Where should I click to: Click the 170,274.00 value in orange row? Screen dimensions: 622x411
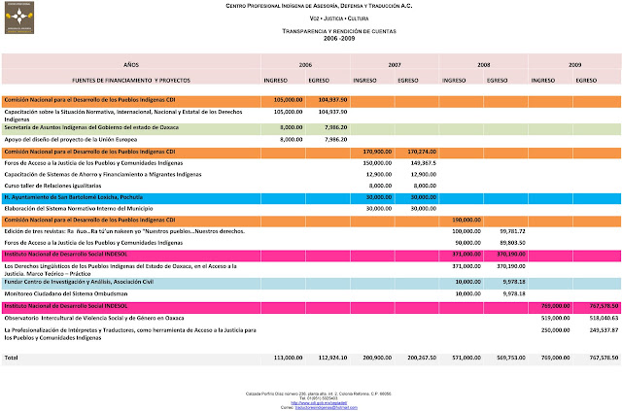coord(422,152)
